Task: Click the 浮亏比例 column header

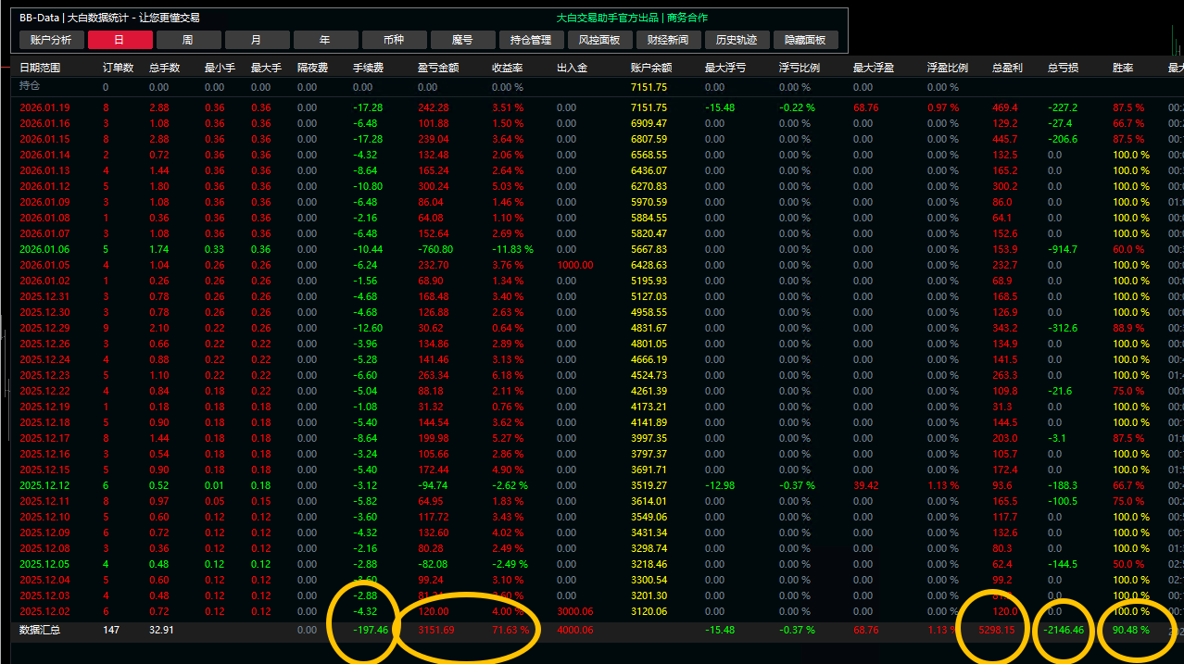Action: click(x=800, y=68)
